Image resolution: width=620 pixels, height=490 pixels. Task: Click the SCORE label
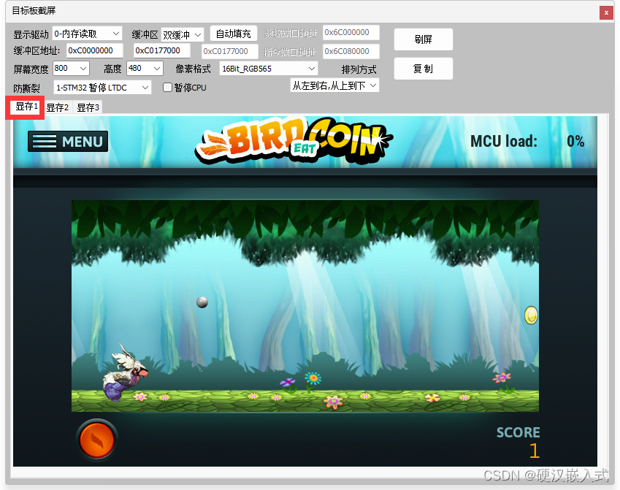point(518,432)
